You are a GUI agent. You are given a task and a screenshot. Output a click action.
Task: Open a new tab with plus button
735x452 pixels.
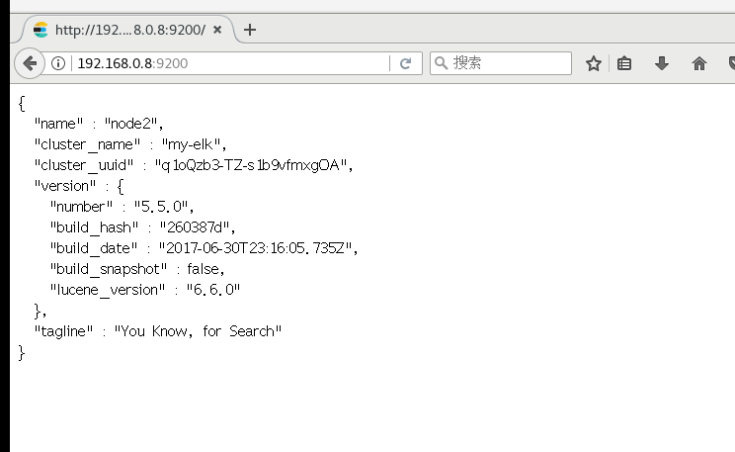(250, 29)
